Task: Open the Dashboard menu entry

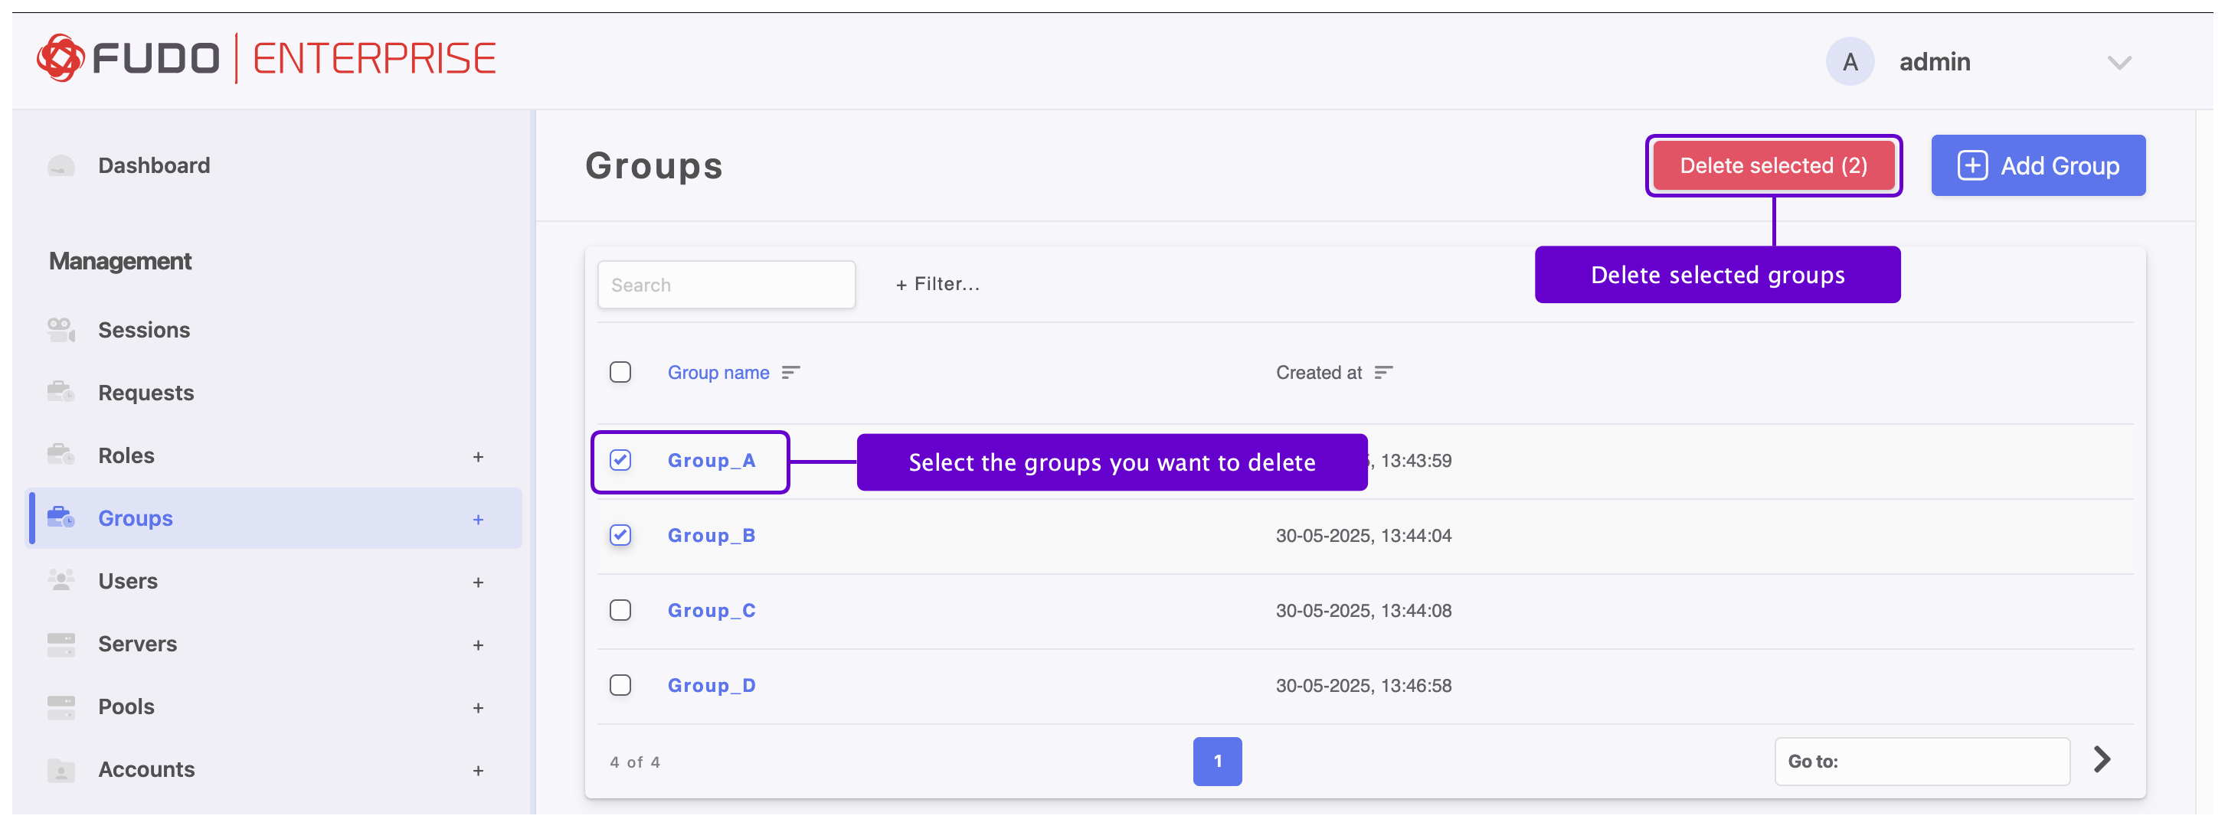Action: point(155,165)
